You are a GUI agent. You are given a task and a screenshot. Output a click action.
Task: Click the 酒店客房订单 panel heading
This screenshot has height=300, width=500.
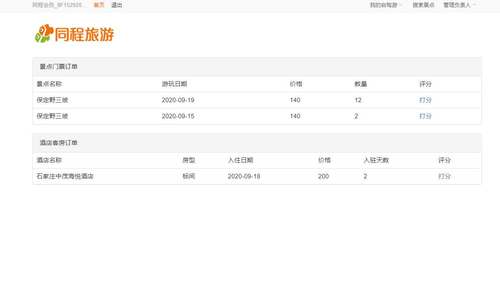257,143
